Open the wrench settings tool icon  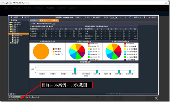click(x=130, y=17)
